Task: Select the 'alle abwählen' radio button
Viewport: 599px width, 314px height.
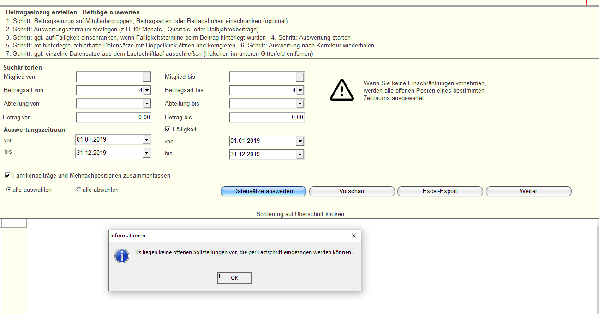Action: 78,190
